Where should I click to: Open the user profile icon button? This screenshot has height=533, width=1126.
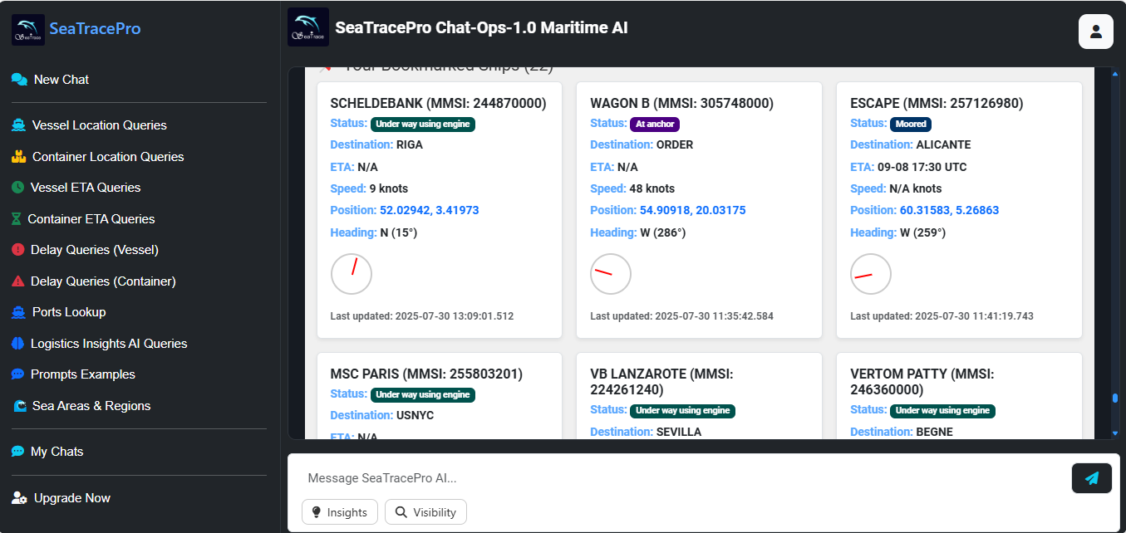pos(1096,32)
